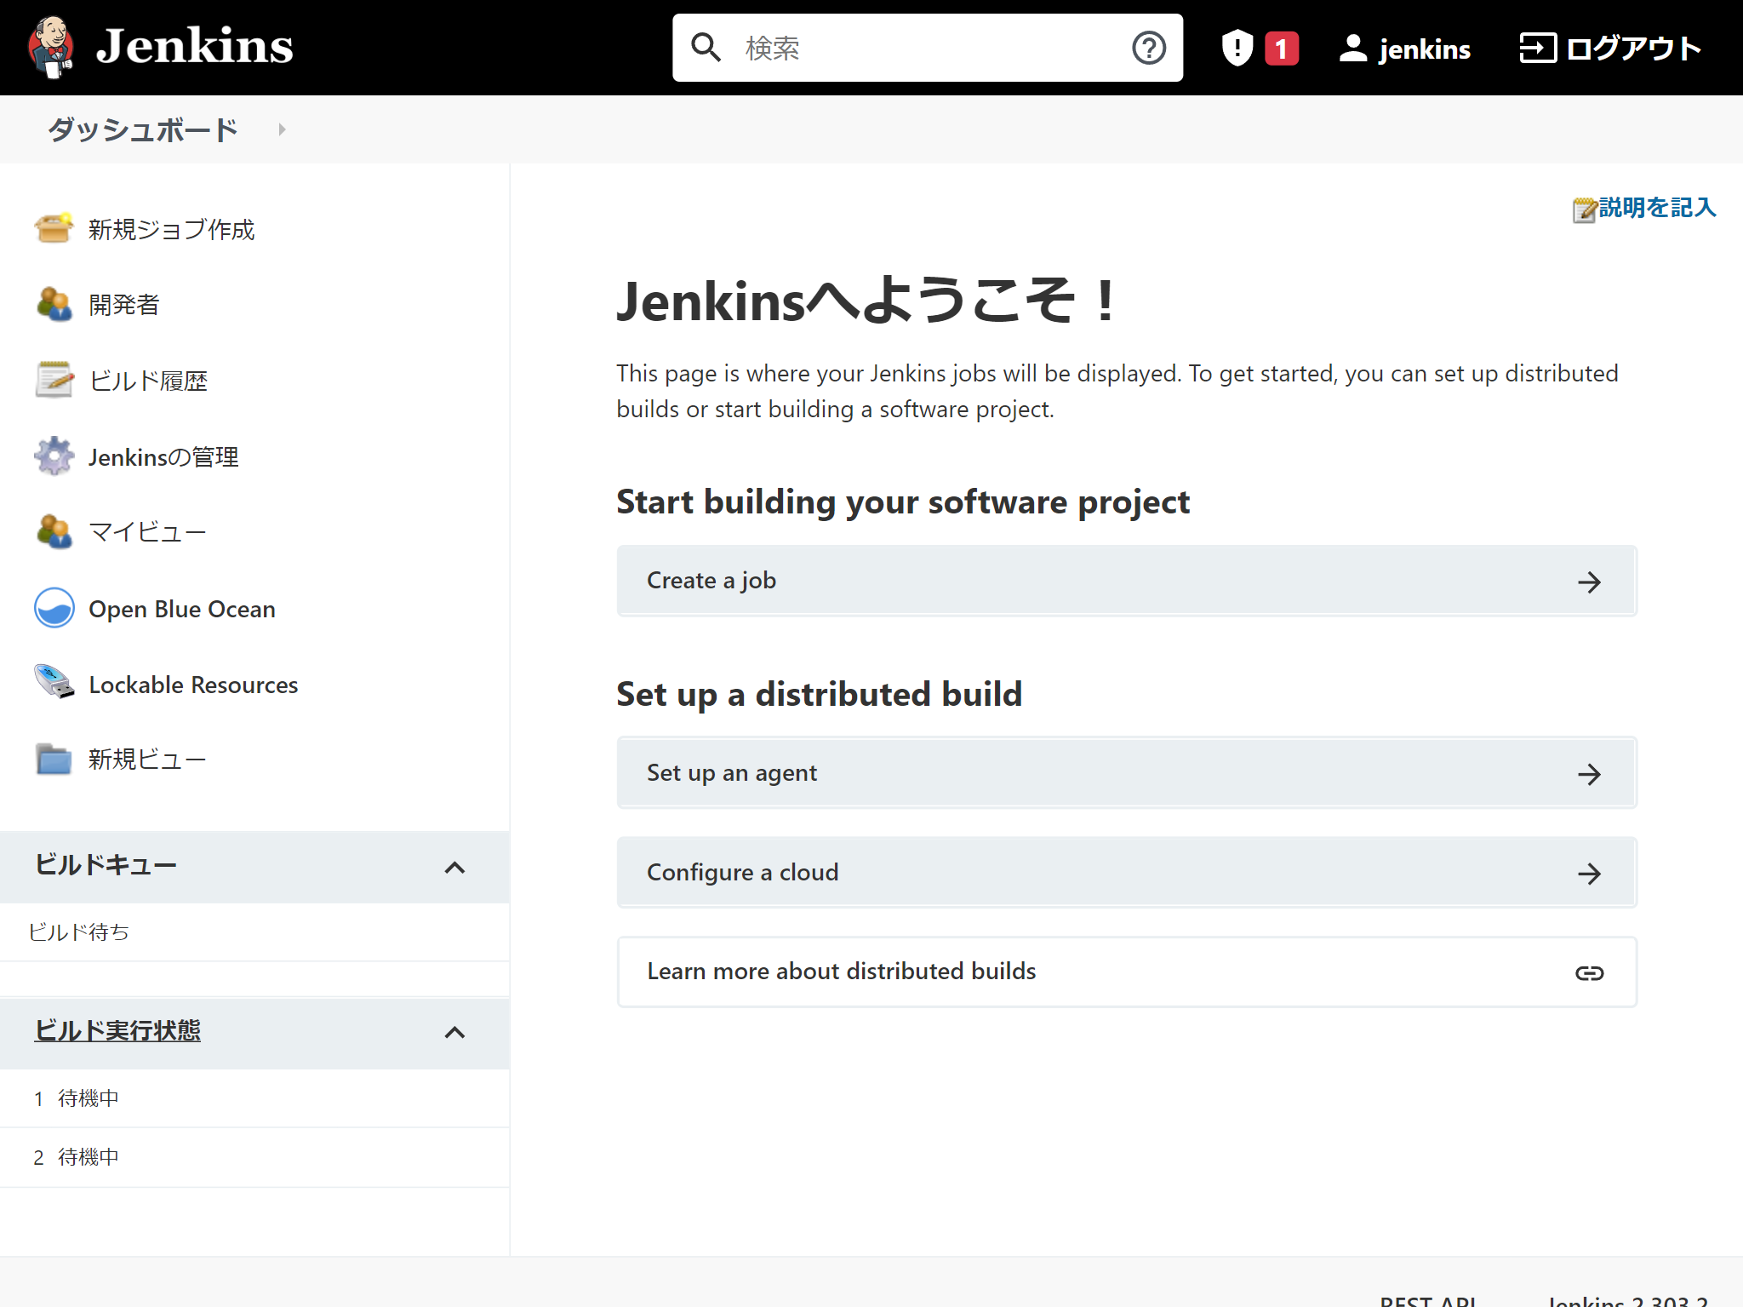Click the Jenkins butler logo icon

[x=51, y=48]
